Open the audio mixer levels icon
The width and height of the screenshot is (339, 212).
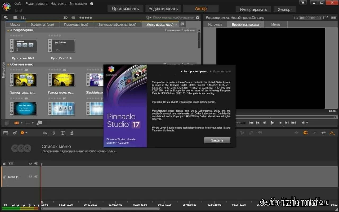tap(45, 133)
